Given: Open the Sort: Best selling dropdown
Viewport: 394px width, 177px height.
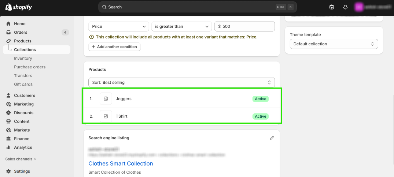Looking at the screenshot, I should pyautogui.click(x=181, y=82).
